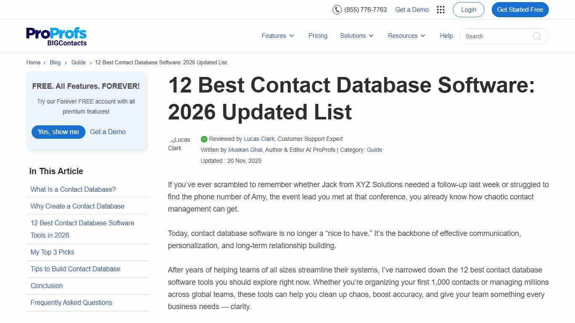This screenshot has width=575, height=323.
Task: Open the Blog breadcrumb
Action: pyautogui.click(x=55, y=62)
